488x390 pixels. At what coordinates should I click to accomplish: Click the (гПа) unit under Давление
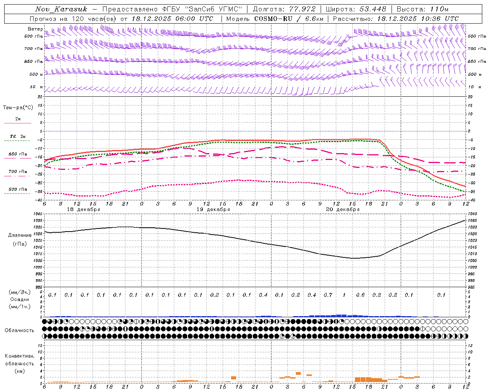pyautogui.click(x=20, y=244)
